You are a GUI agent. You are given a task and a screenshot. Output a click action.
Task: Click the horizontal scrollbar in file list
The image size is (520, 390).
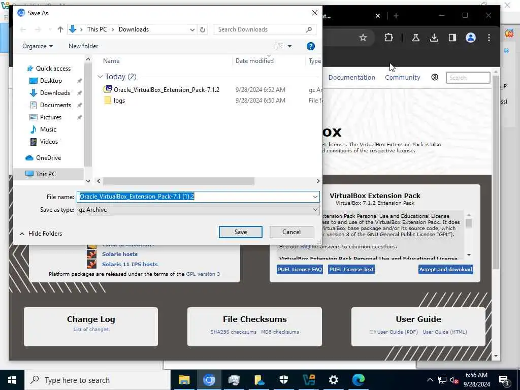pos(178,181)
